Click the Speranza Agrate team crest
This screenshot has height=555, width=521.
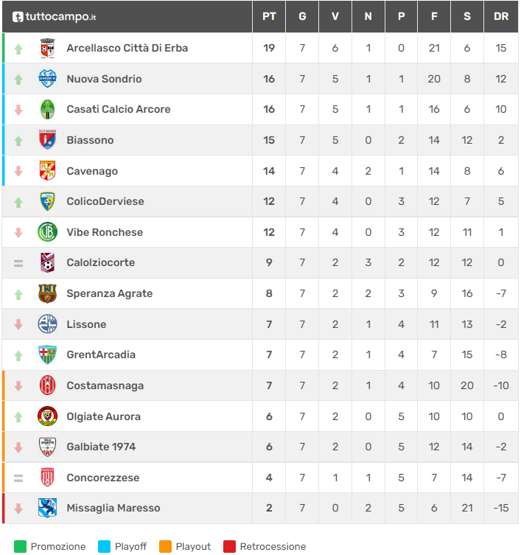pos(47,293)
